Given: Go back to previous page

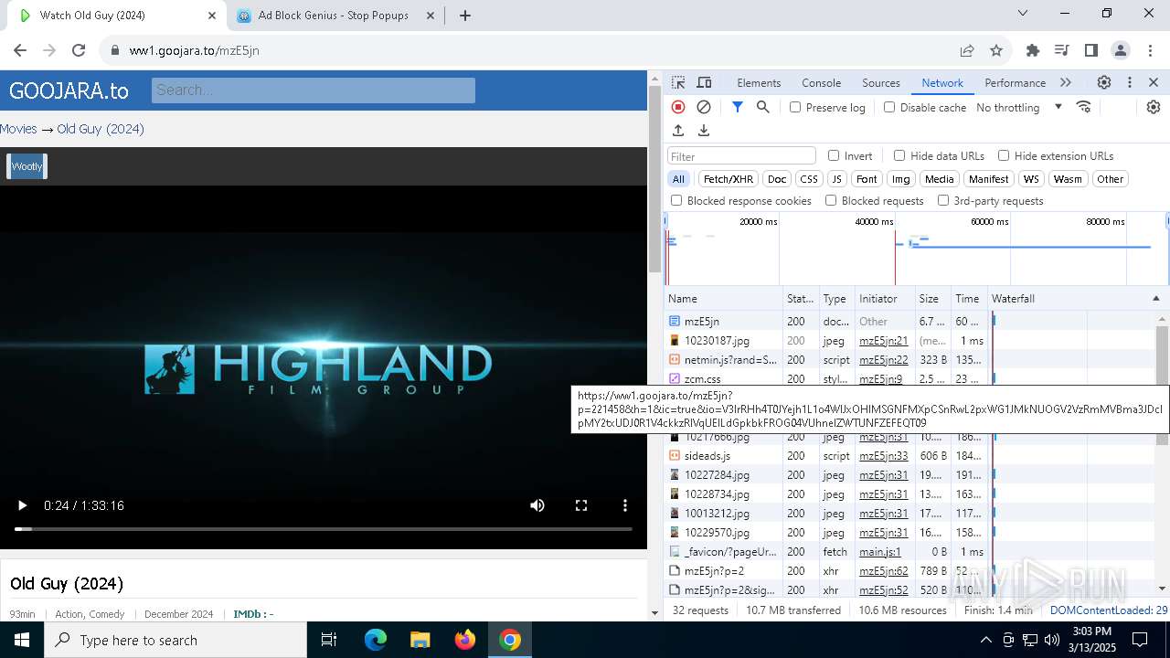Looking at the screenshot, I should click(20, 50).
